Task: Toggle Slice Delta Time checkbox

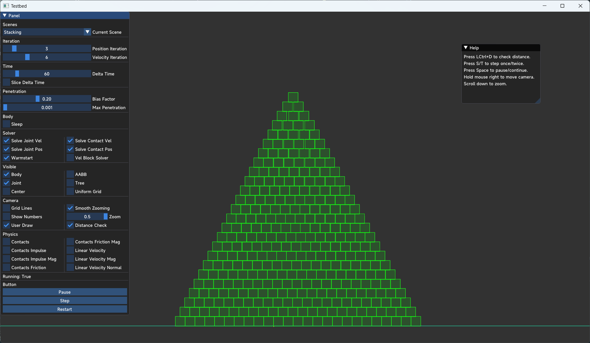Action: [6, 82]
